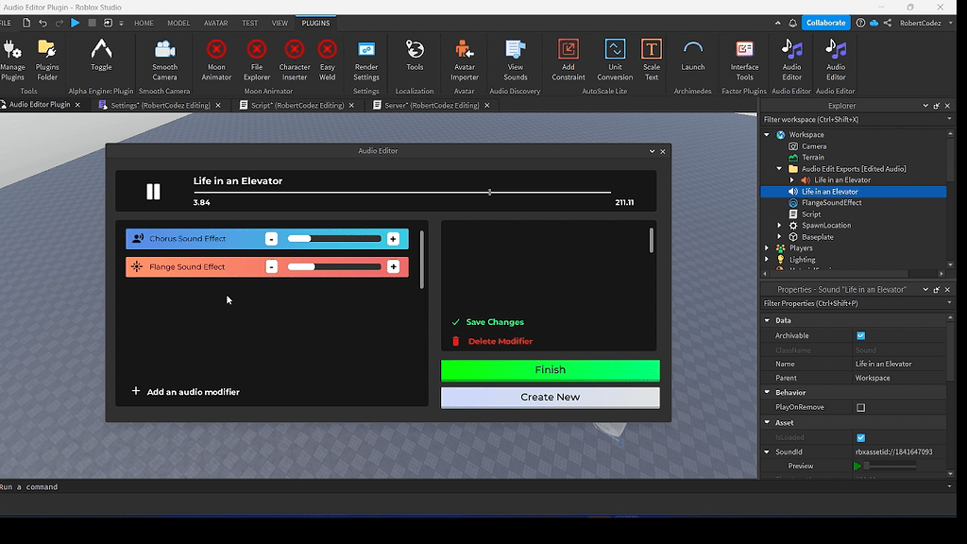Expand the Lighting service
The width and height of the screenshot is (967, 544).
click(x=767, y=260)
